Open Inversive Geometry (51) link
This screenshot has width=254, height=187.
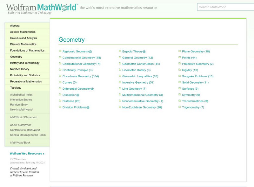pos(138,82)
